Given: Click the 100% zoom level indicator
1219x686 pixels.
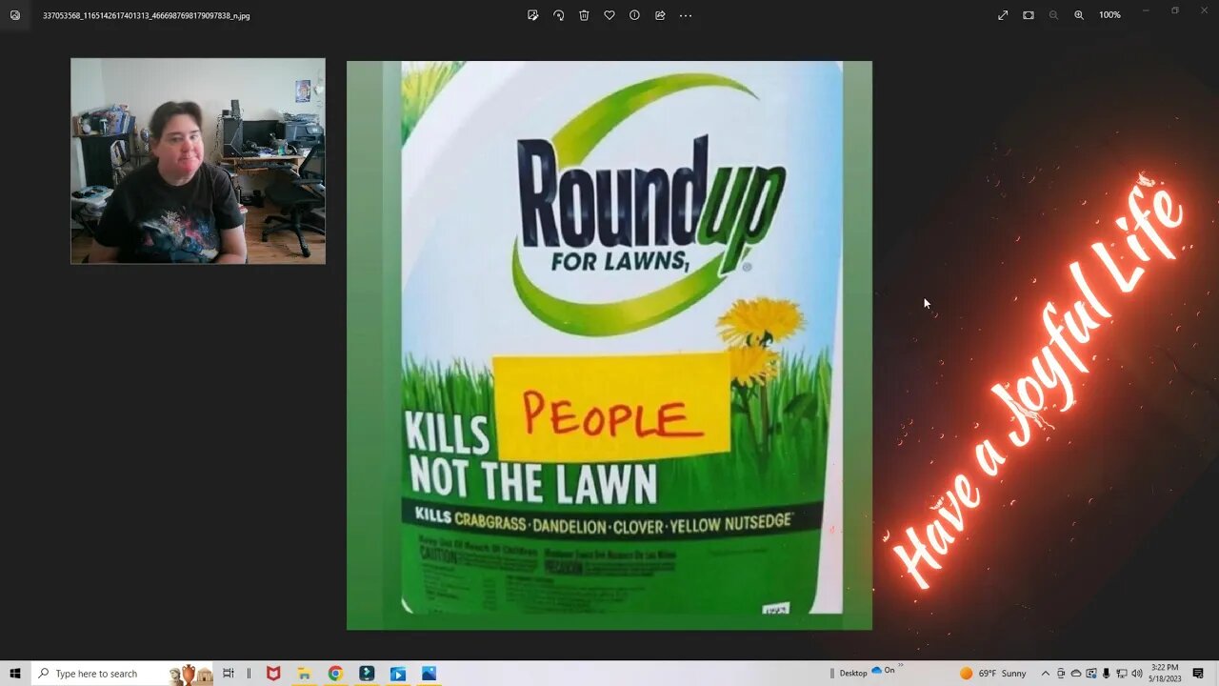Looking at the screenshot, I should point(1109,15).
